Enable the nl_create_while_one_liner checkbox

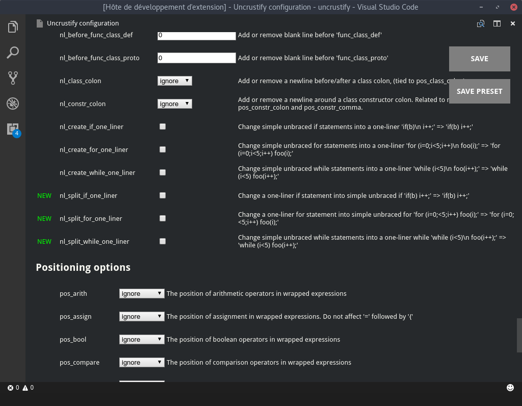[163, 172]
